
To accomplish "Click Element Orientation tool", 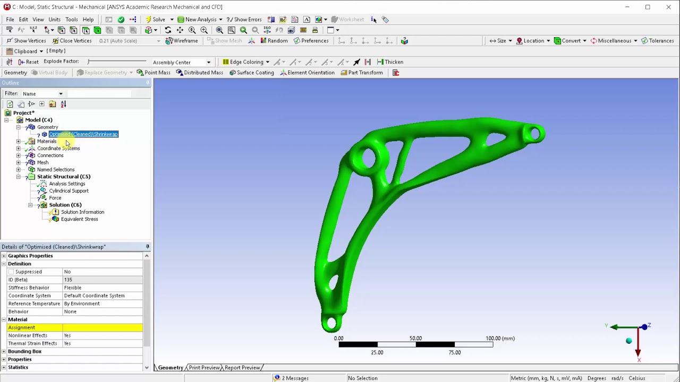I will (x=307, y=73).
